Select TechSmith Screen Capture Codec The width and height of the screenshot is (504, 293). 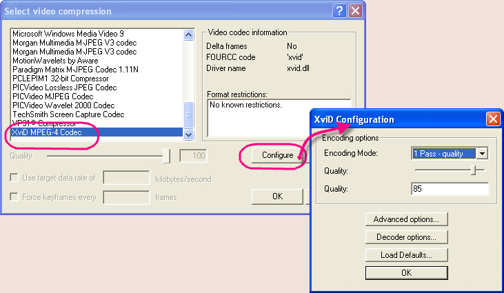[x=97, y=114]
